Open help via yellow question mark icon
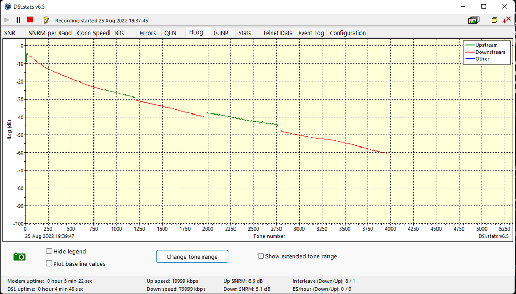This screenshot has width=516, height=294. tap(45, 20)
